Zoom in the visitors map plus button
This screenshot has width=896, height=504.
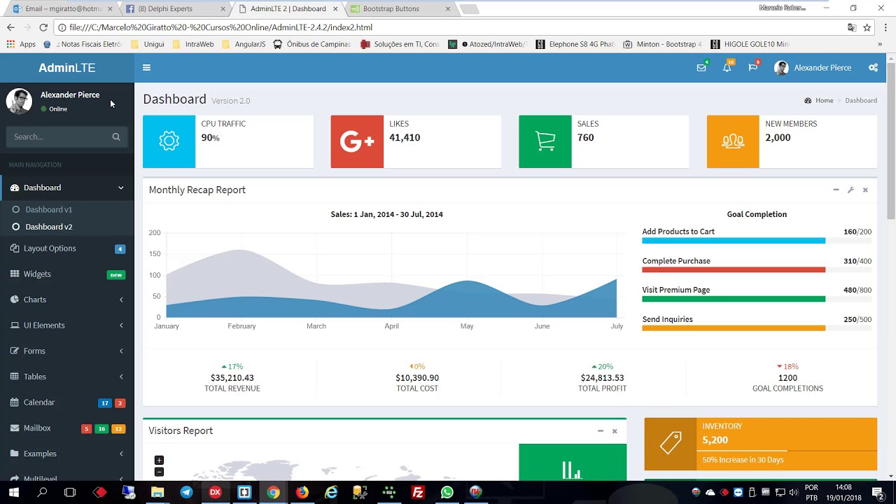[x=159, y=461]
